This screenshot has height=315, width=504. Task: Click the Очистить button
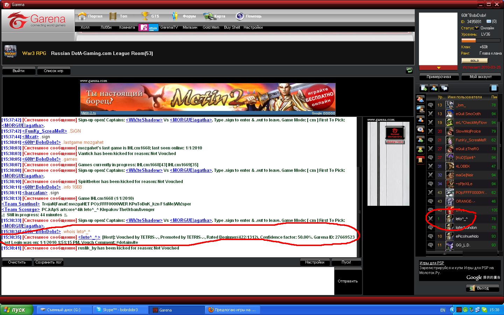click(17, 262)
